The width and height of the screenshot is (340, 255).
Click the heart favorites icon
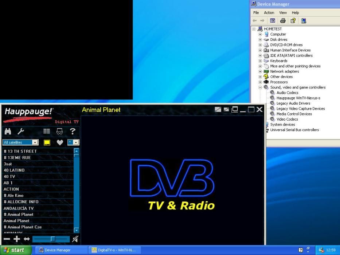pyautogui.click(x=60, y=142)
